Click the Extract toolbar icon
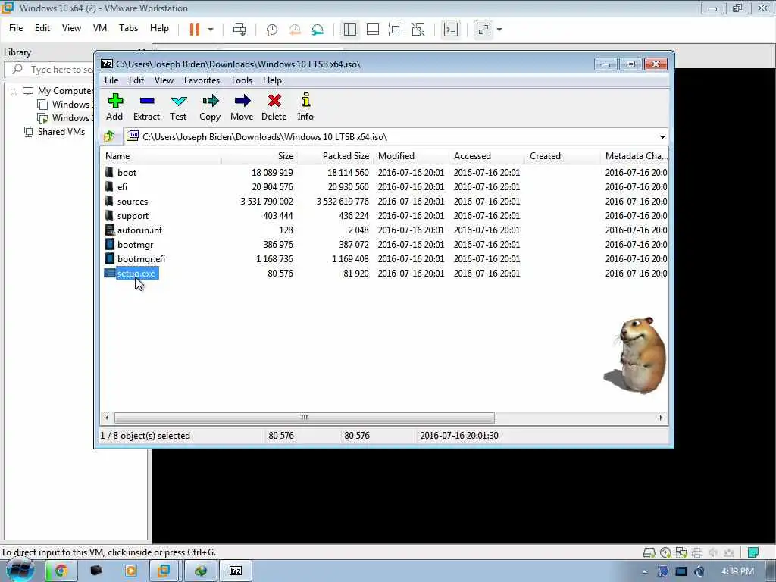Screen dimensions: 776x582 click(146, 107)
